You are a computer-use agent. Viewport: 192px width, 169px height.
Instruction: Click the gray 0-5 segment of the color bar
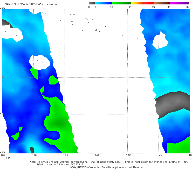92,3
